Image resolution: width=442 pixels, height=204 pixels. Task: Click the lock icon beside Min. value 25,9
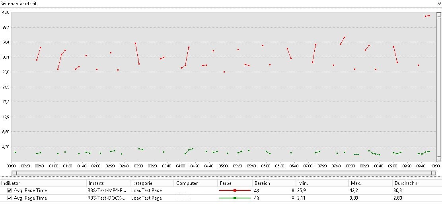point(293,190)
